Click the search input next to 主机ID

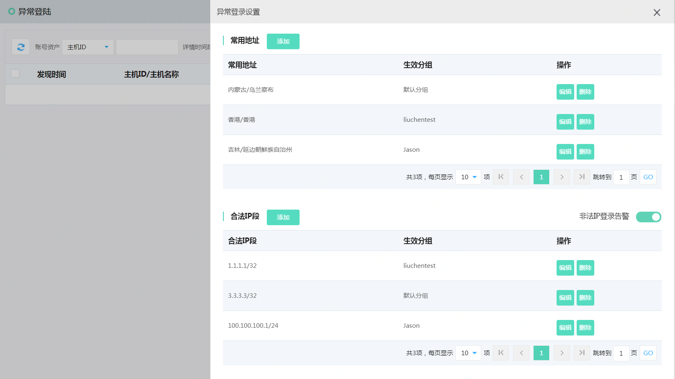pyautogui.click(x=147, y=47)
